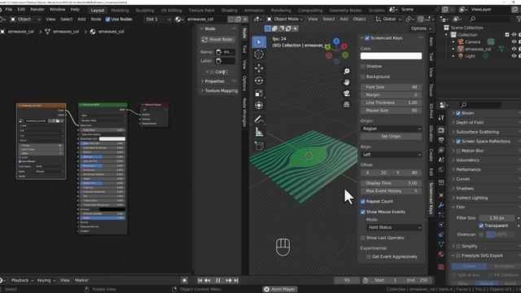Open the Window menu
Viewport: 521px width, 293px height.
coord(57,9)
